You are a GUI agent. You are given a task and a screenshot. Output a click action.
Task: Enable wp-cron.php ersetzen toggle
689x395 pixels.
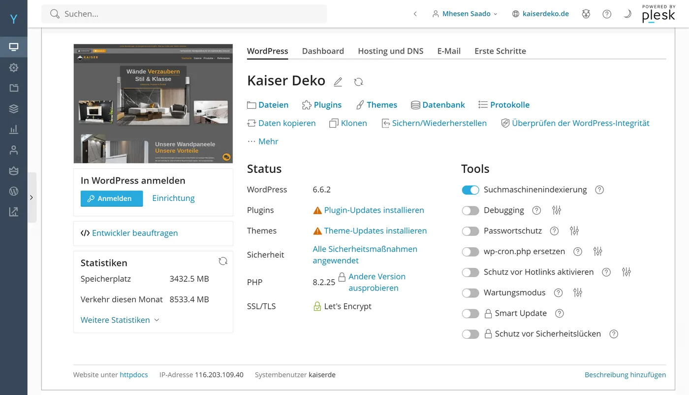pyautogui.click(x=470, y=252)
